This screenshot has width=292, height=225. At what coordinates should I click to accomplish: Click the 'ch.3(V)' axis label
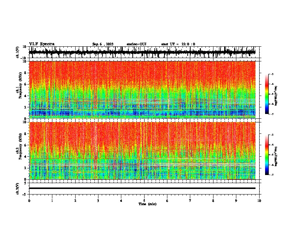pos(17,189)
